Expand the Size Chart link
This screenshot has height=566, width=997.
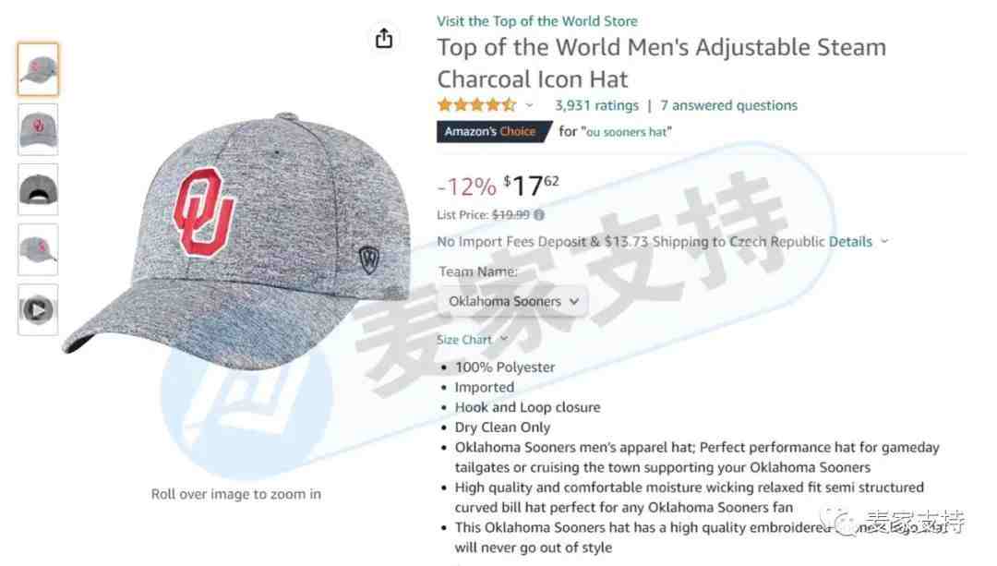472,340
